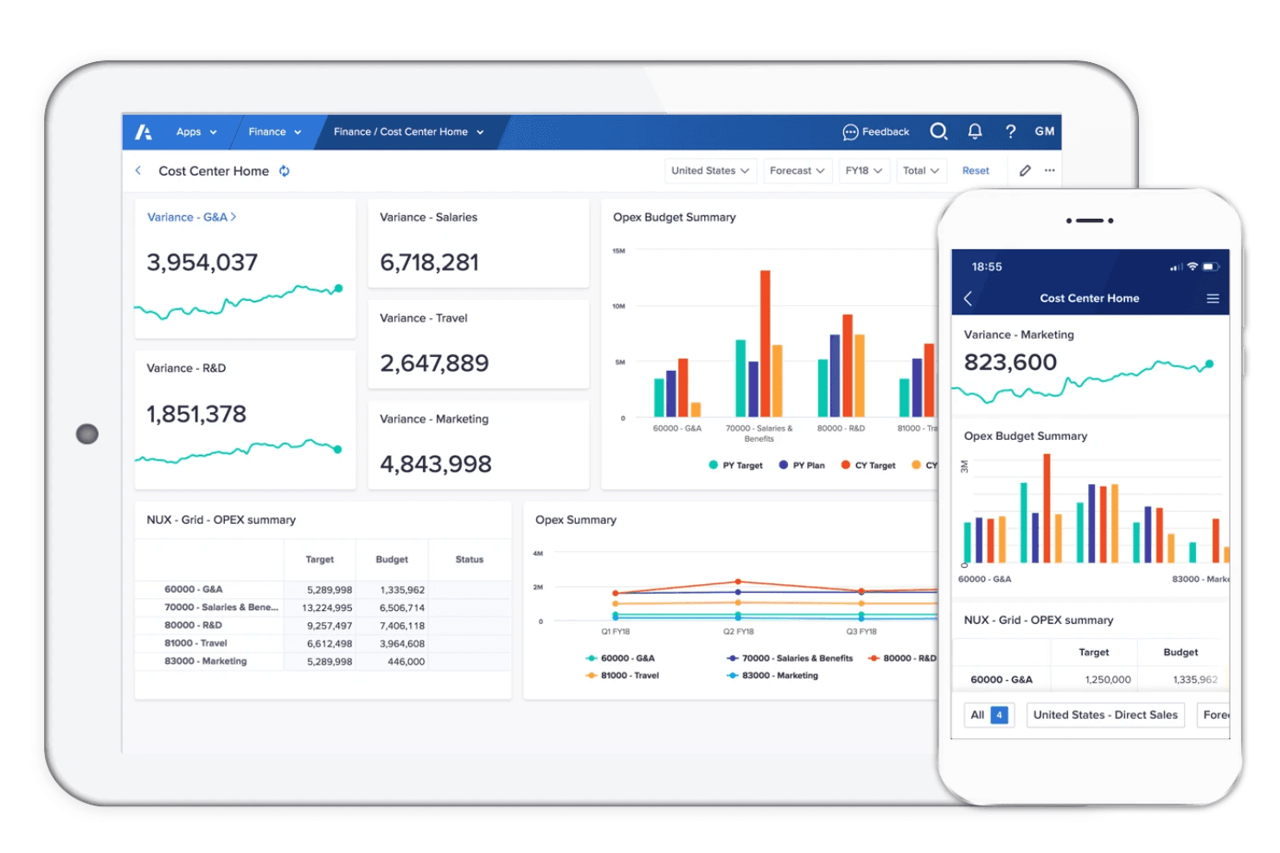The width and height of the screenshot is (1280, 853).
Task: Open the notifications bell
Action: pyautogui.click(x=975, y=131)
